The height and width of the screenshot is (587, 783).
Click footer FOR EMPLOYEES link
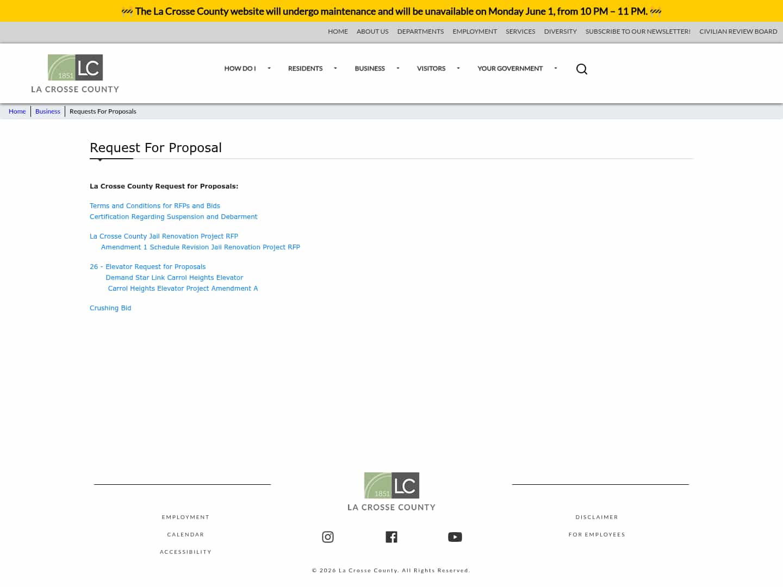point(597,535)
